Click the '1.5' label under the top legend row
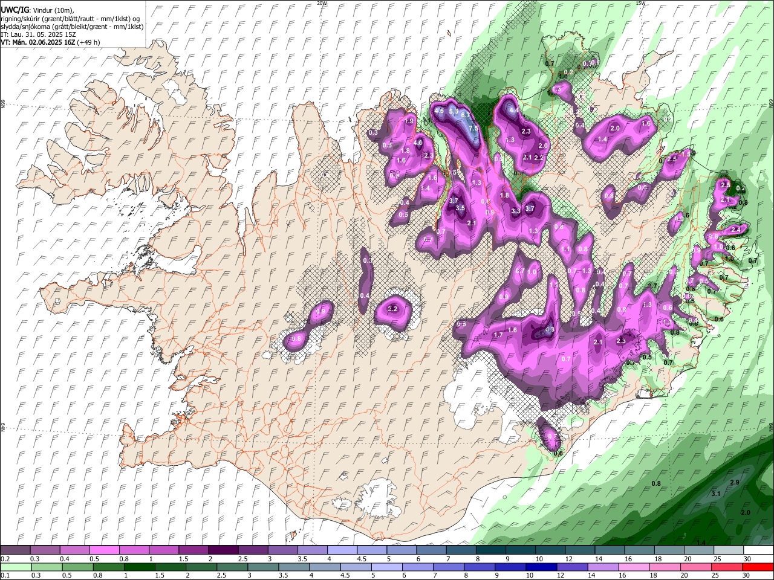Screen dimensions: 774x580 [183, 559]
